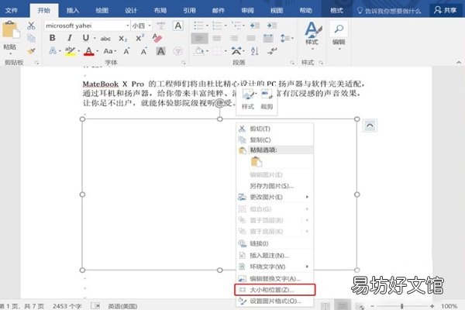Expand Change Picture (更改图片) submenu
The height and width of the screenshot is (310, 465).
(274, 197)
